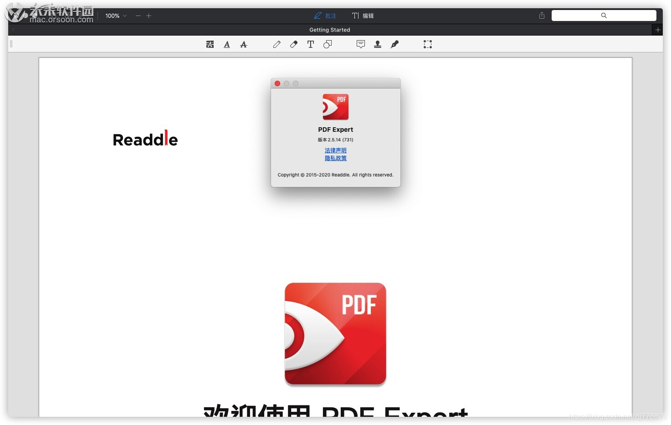Image resolution: width=671 pixels, height=425 pixels.
Task: Add a note comment
Action: [x=361, y=44]
